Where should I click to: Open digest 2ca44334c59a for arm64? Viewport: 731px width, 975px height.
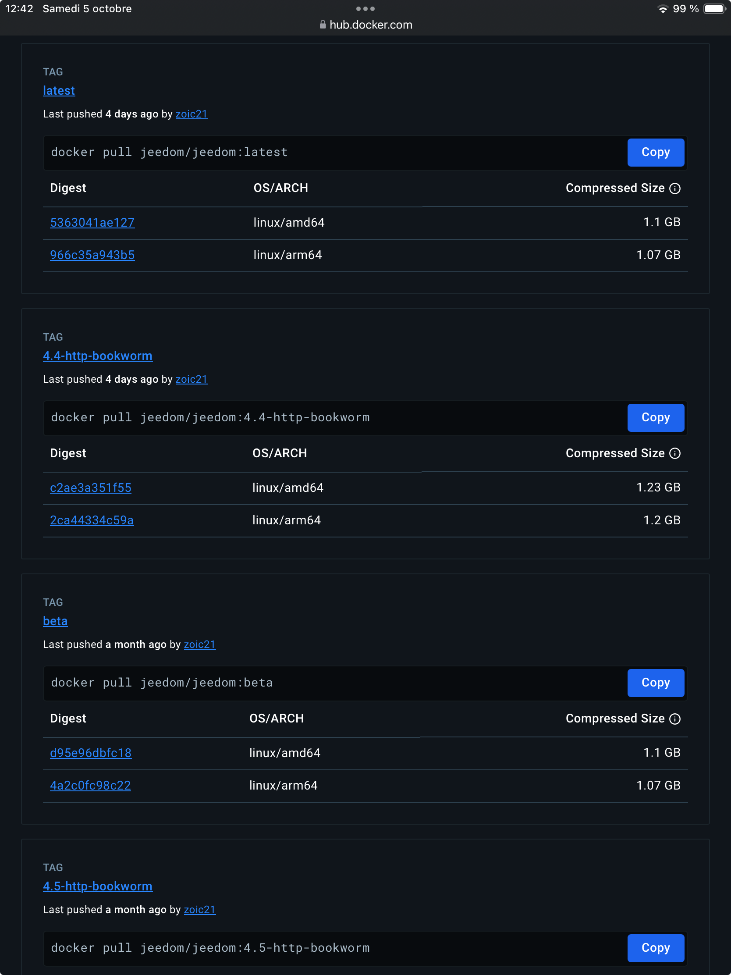point(92,520)
